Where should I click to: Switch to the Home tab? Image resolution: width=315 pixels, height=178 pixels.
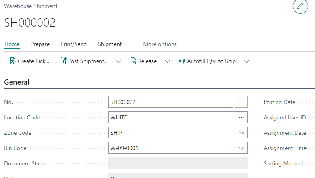pyautogui.click(x=12, y=44)
